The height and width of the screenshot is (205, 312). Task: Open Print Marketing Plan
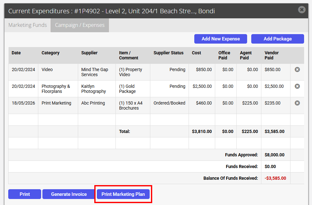coord(123,194)
